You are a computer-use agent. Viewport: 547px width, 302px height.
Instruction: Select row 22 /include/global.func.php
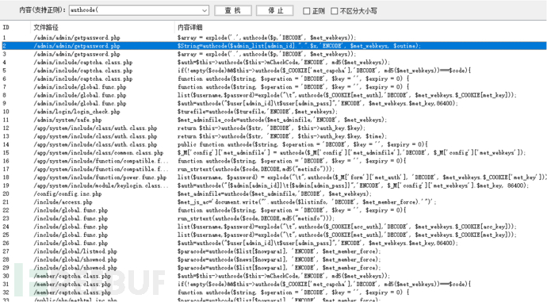coord(71,210)
